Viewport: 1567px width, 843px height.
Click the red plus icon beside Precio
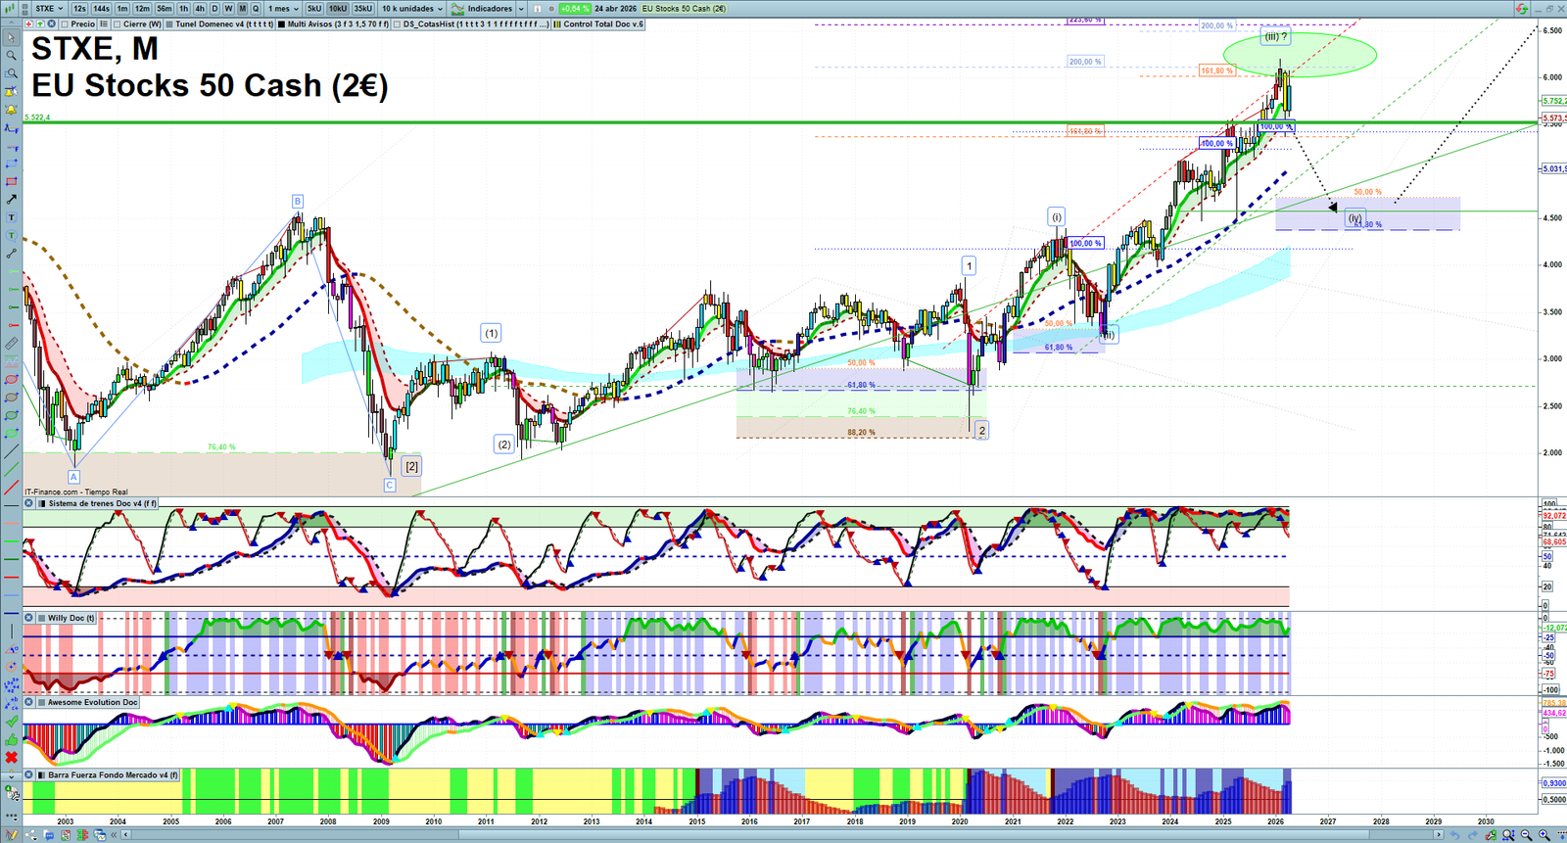pyautogui.click(x=29, y=24)
